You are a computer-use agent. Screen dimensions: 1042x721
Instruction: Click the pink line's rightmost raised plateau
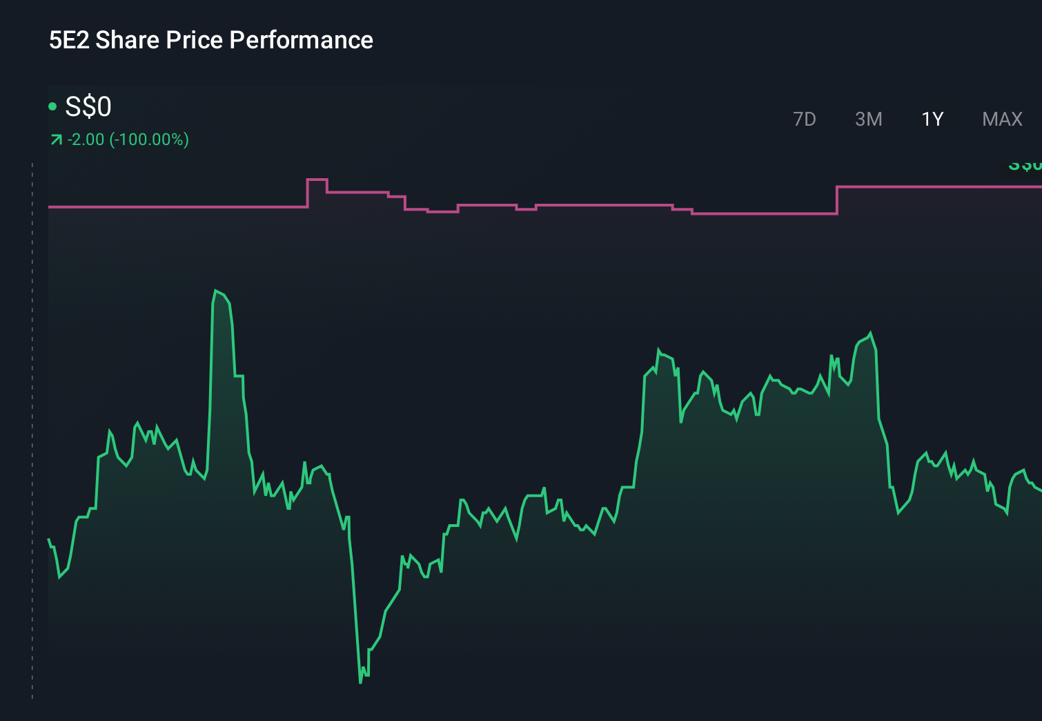[938, 186]
